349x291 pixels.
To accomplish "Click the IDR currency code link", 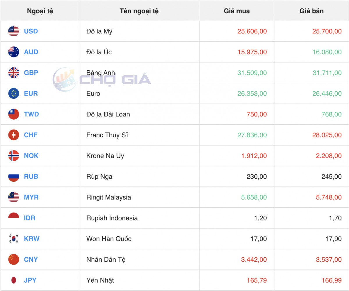I will pyautogui.click(x=30, y=218).
